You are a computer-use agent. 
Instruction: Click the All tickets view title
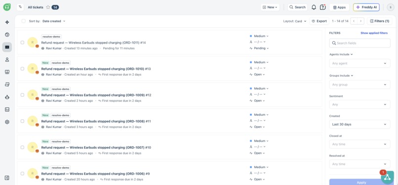pos(36,7)
